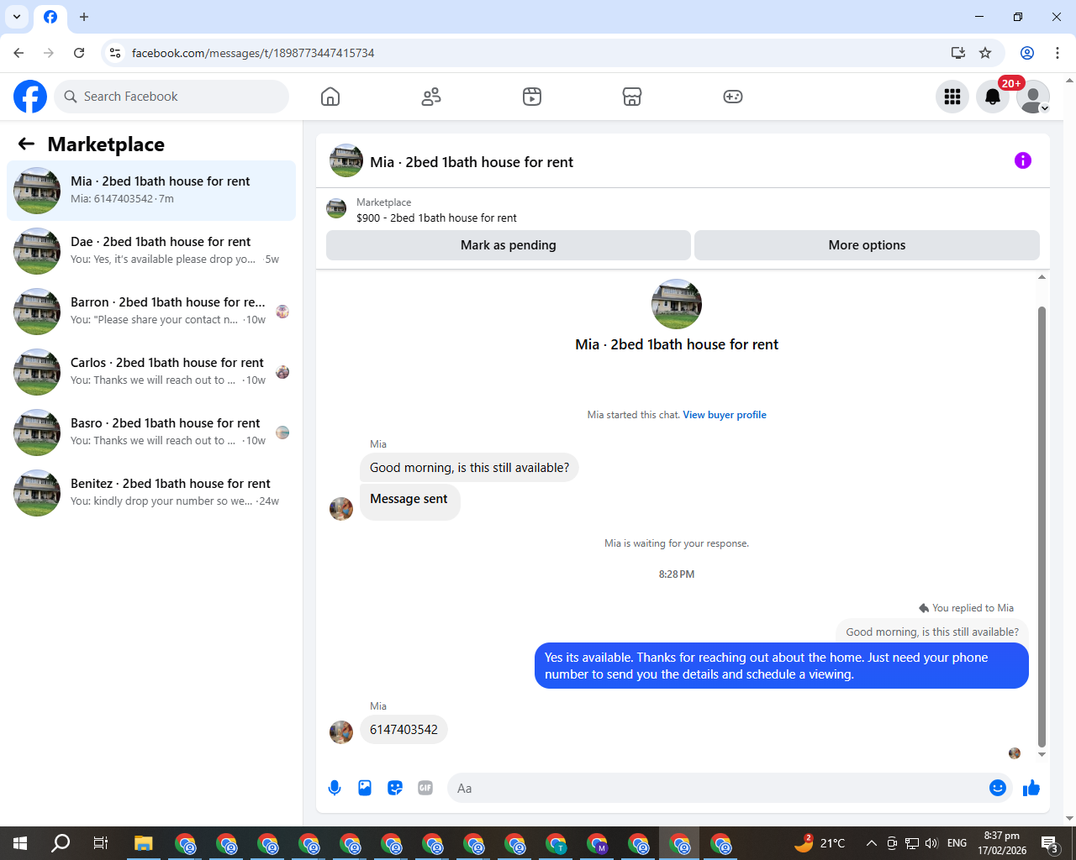Open the Facebook menu grid icon
Screen dimensions: 1076x860
tap(952, 97)
